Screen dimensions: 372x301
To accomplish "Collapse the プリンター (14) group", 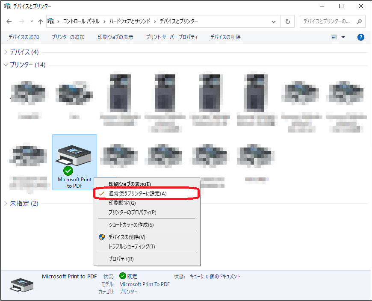I will tap(6, 65).
